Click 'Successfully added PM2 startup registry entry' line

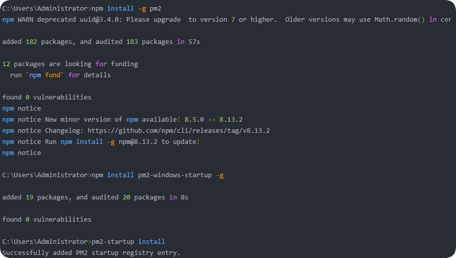(x=91, y=253)
